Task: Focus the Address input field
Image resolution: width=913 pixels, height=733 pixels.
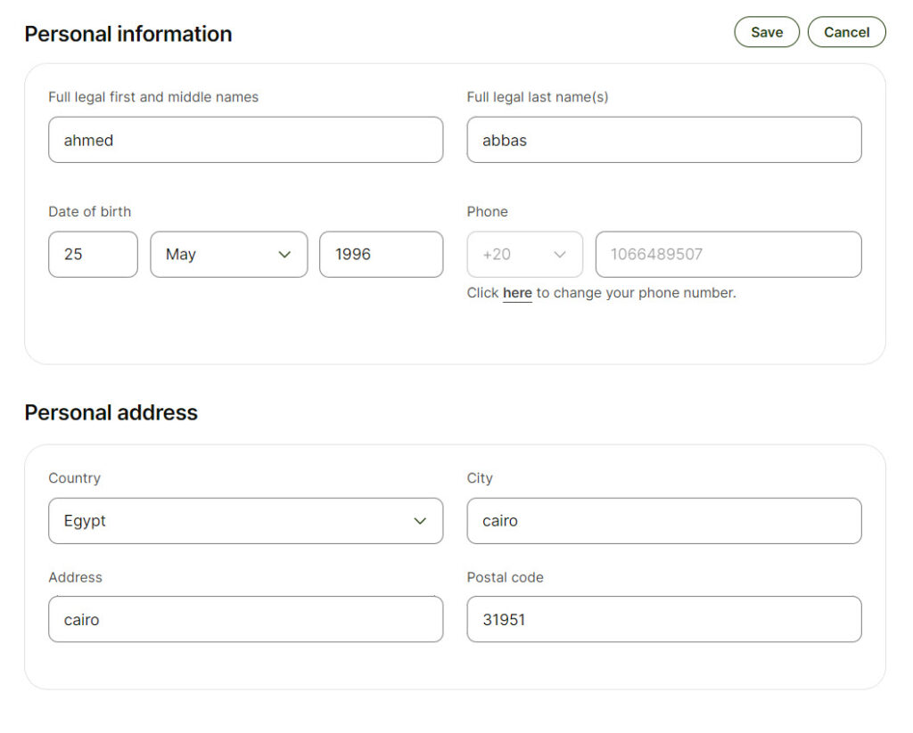Action: coord(246,619)
